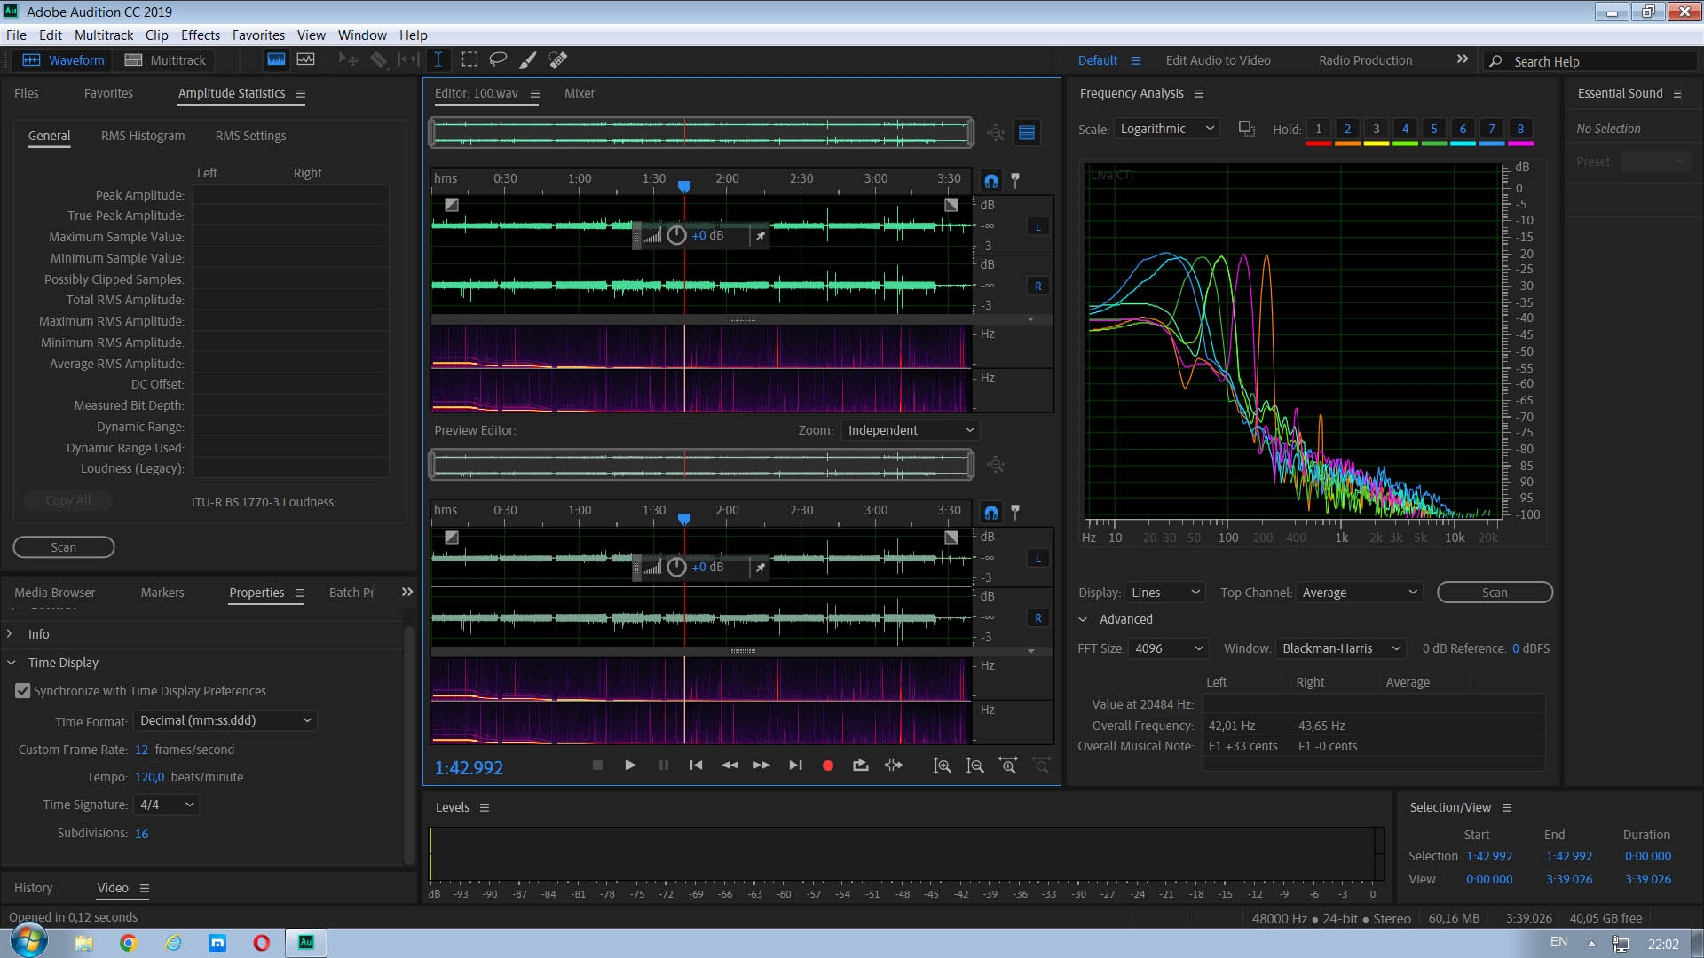Open FFT Size 4096 dropdown
This screenshot has width=1704, height=958.
pos(1169,648)
